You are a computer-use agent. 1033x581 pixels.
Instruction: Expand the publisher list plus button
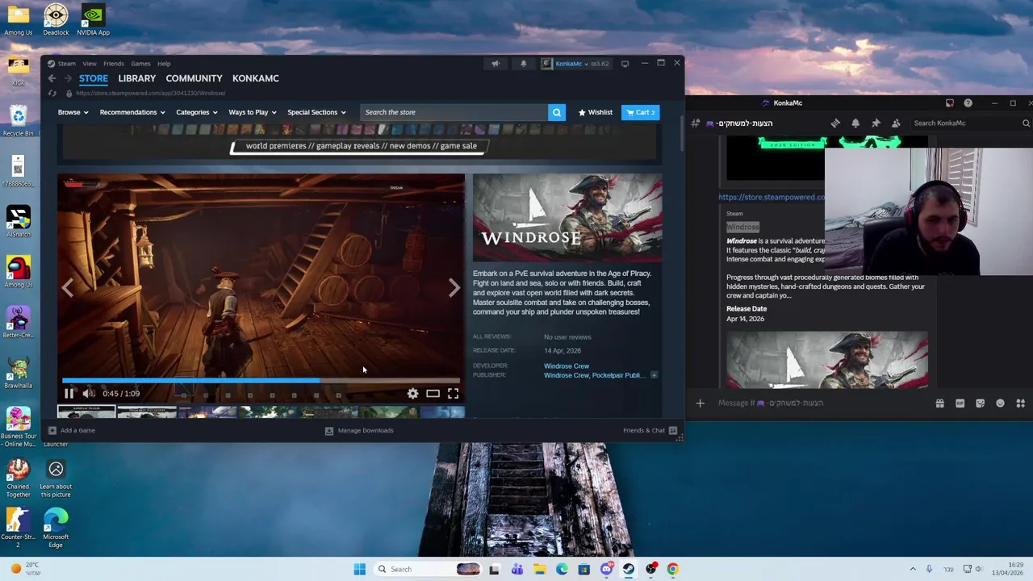coord(654,375)
